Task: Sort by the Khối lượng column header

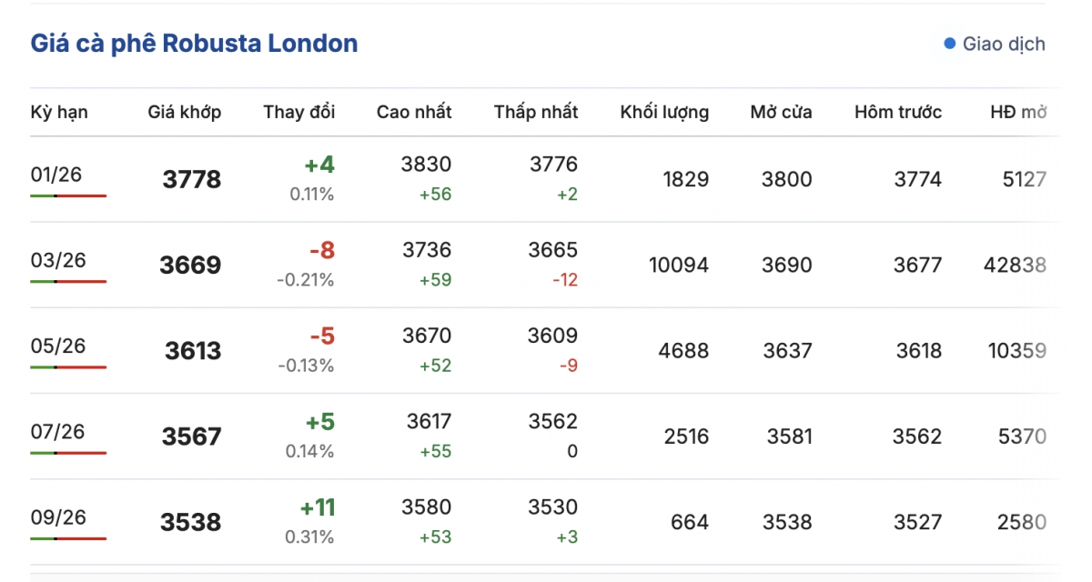Action: pyautogui.click(x=664, y=113)
